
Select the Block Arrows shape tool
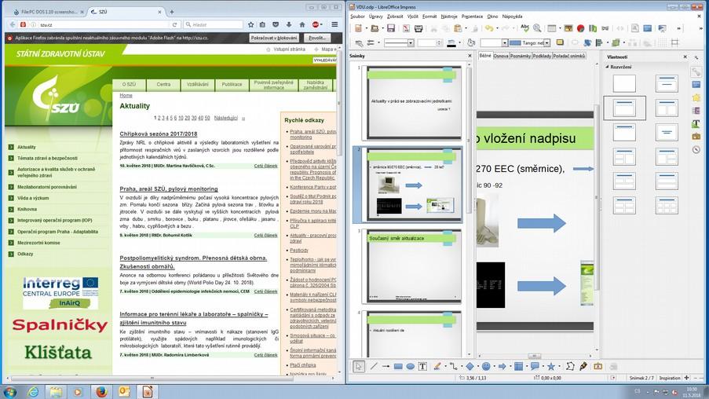pyautogui.click(x=502, y=367)
